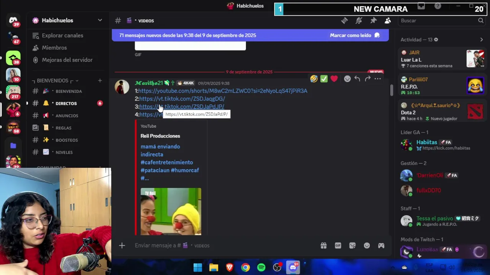Image resolution: width=490 pixels, height=275 pixels.
Task: Click search magnifier icon
Action: point(481,21)
